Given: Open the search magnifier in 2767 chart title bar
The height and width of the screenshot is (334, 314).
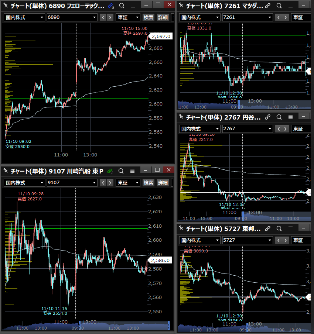Looking at the screenshot, I should coord(279,117).
